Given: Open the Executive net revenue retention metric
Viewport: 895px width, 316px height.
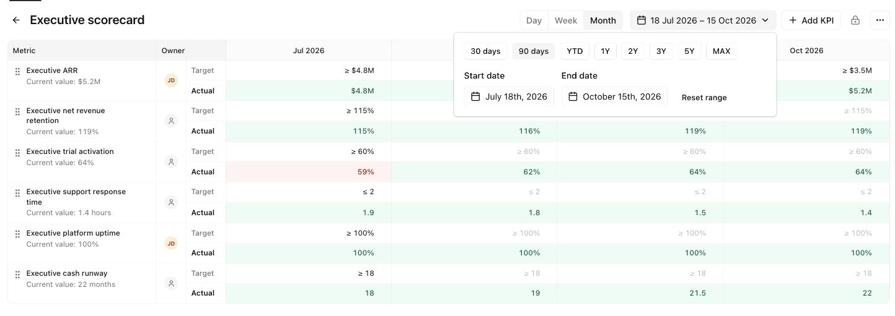Looking at the screenshot, I should click(x=66, y=116).
